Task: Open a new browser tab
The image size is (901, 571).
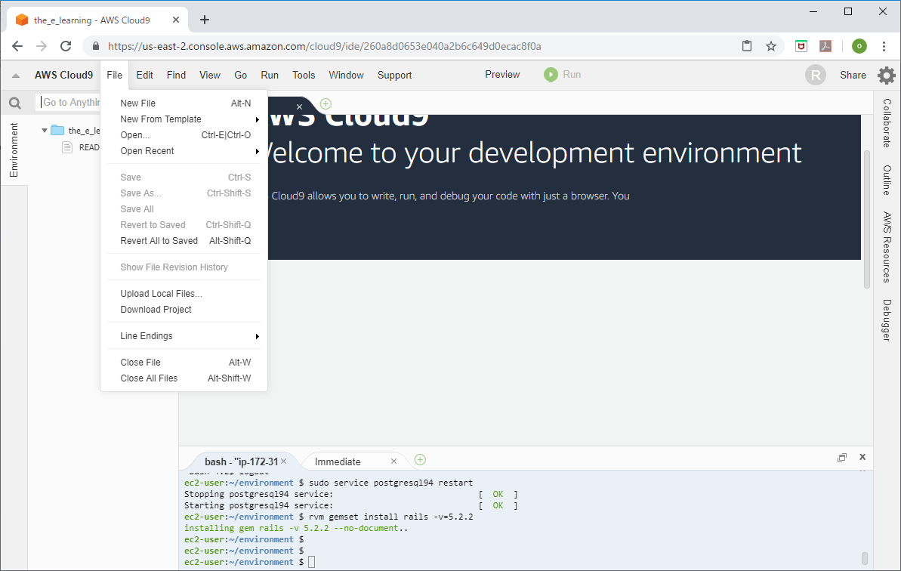Action: (x=205, y=20)
